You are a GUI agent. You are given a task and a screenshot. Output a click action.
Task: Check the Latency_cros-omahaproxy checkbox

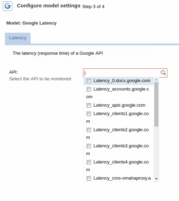(x=89, y=178)
